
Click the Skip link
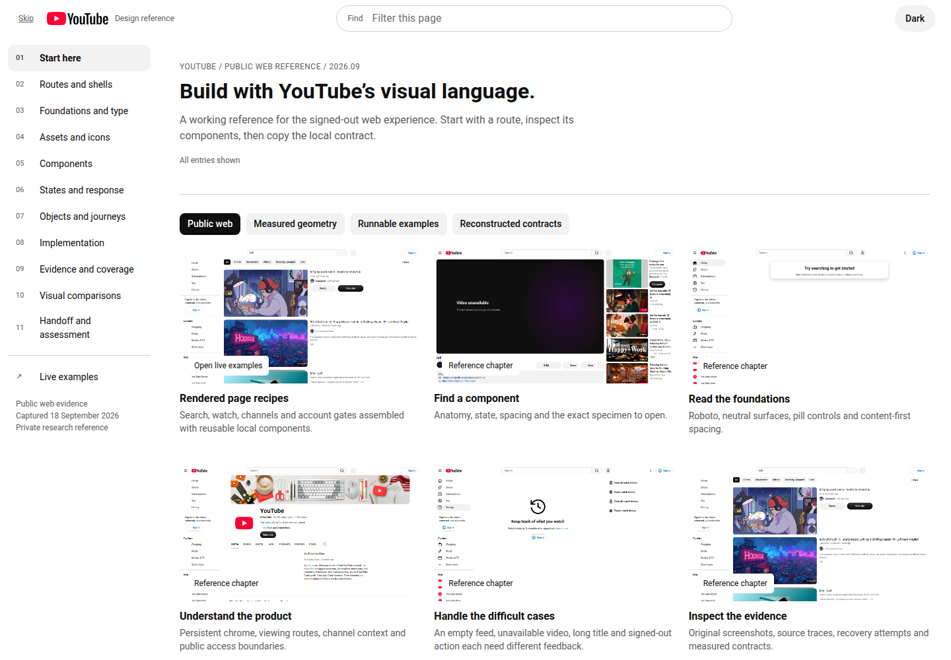click(x=26, y=18)
